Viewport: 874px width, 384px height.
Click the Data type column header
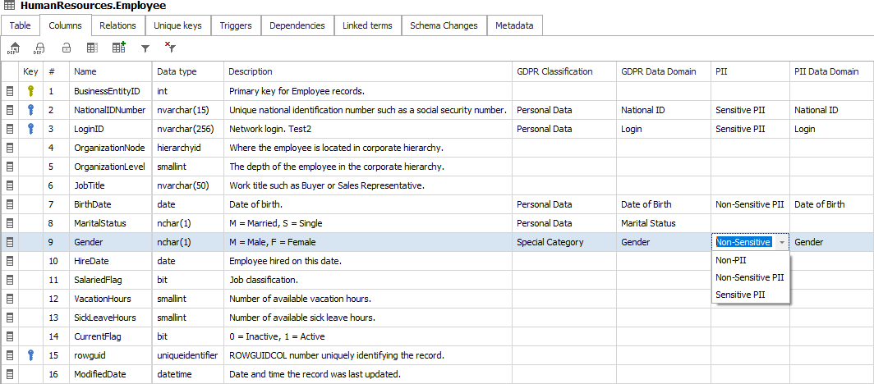[x=177, y=71]
